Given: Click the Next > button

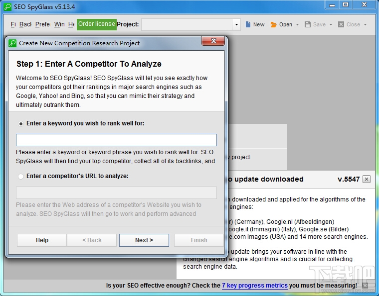Looking at the screenshot, I should [x=144, y=240].
